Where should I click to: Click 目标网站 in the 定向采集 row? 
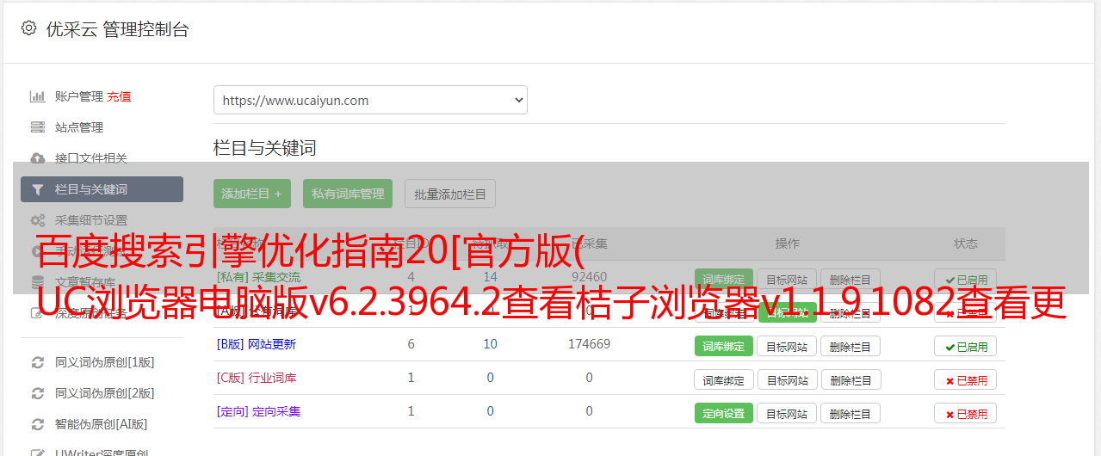click(x=787, y=413)
